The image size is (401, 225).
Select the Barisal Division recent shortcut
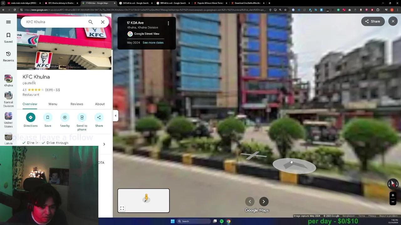(x=8, y=100)
